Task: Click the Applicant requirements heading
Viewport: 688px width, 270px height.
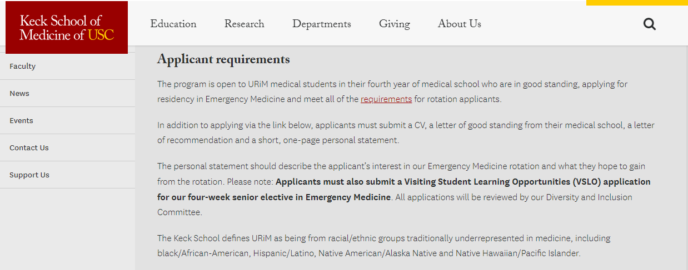Action: click(223, 59)
